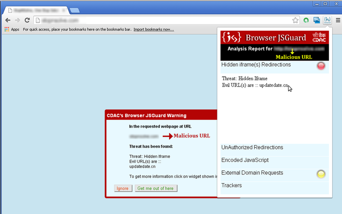342x214 pixels.
Task: Reload the current page
Action: pyautogui.click(x=27, y=21)
